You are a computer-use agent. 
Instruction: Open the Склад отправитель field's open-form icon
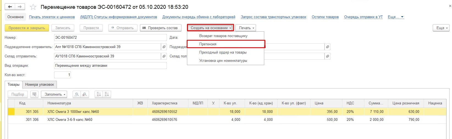[164, 56]
